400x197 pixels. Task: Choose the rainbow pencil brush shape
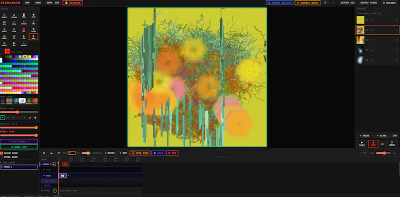30,117
